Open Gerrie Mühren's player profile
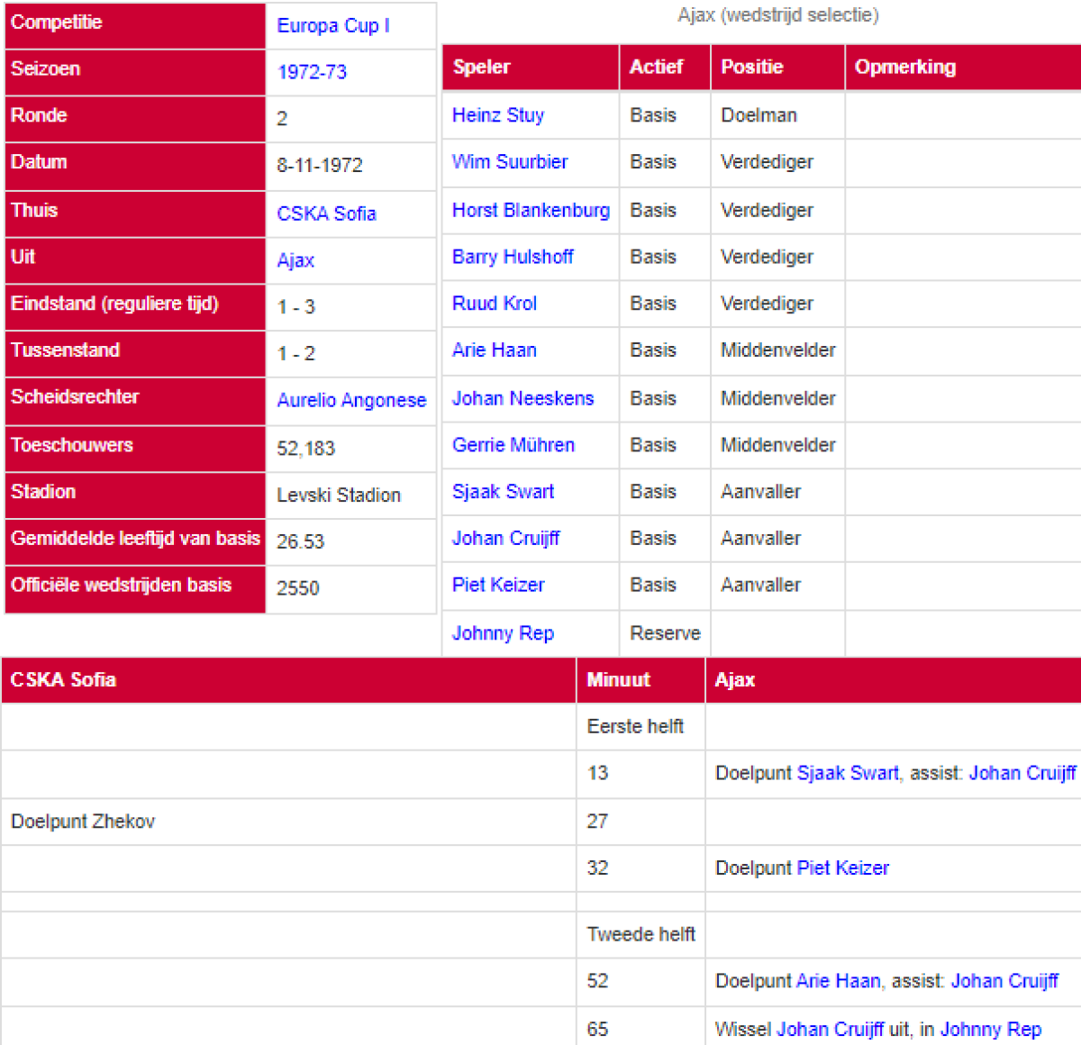1081x1045 pixels. [x=513, y=445]
